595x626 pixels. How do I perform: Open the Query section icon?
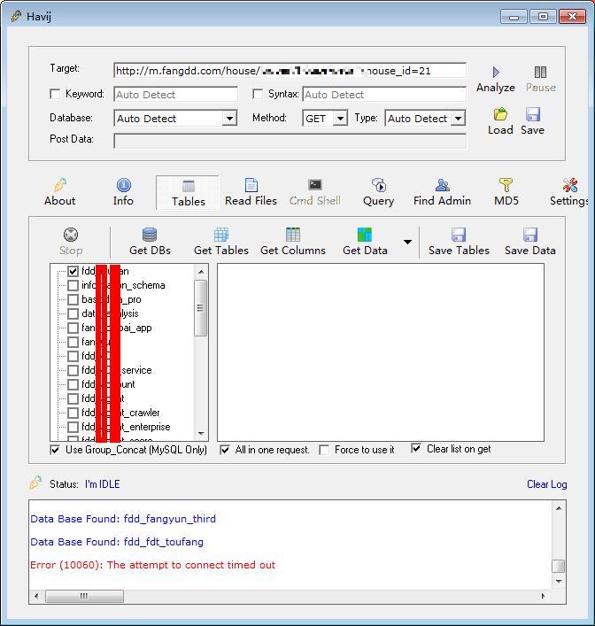point(379,185)
